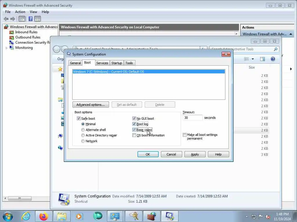Viewport: 297px width, 222px height.
Task: Open the File menu in Firewall window
Action: pos(8,12)
